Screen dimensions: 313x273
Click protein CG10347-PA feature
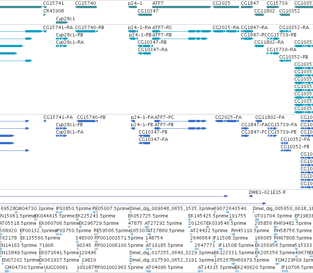144,143
